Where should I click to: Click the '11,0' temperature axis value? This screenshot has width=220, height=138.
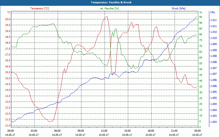point(8,125)
